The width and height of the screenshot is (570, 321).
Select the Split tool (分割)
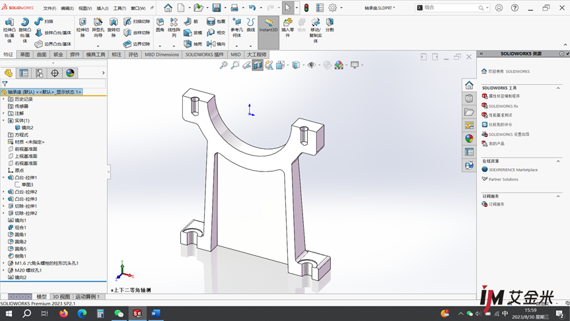tap(330, 24)
